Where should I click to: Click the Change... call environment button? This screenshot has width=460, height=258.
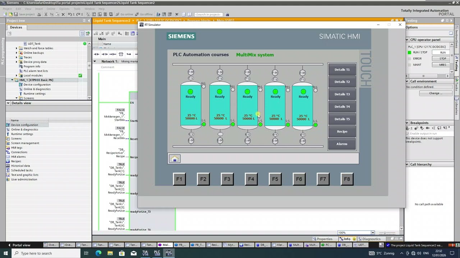pyautogui.click(x=436, y=93)
